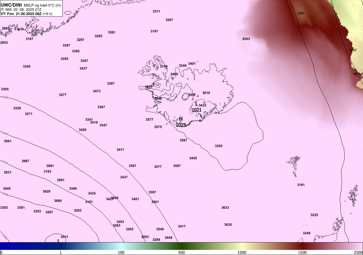Click the 3575 value southwest of Iceland
The image size is (363, 255).
click(x=158, y=127)
